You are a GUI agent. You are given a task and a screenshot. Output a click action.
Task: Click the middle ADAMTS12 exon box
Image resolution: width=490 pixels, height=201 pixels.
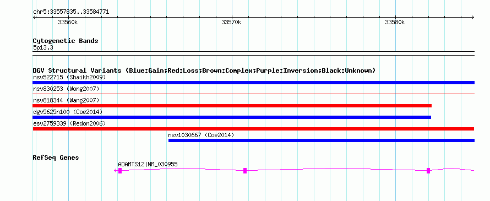(x=245, y=170)
